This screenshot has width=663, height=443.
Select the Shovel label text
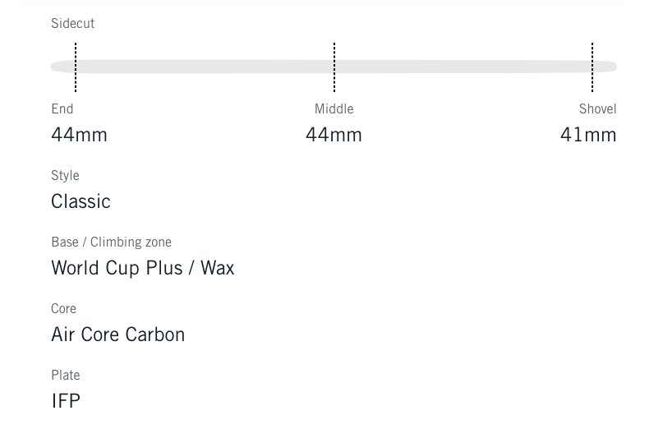597,109
